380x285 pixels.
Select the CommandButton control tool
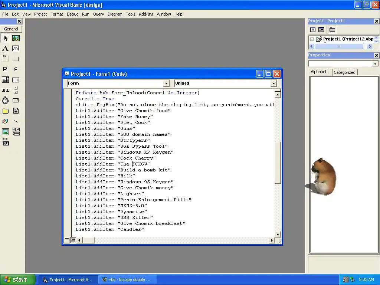point(16,59)
